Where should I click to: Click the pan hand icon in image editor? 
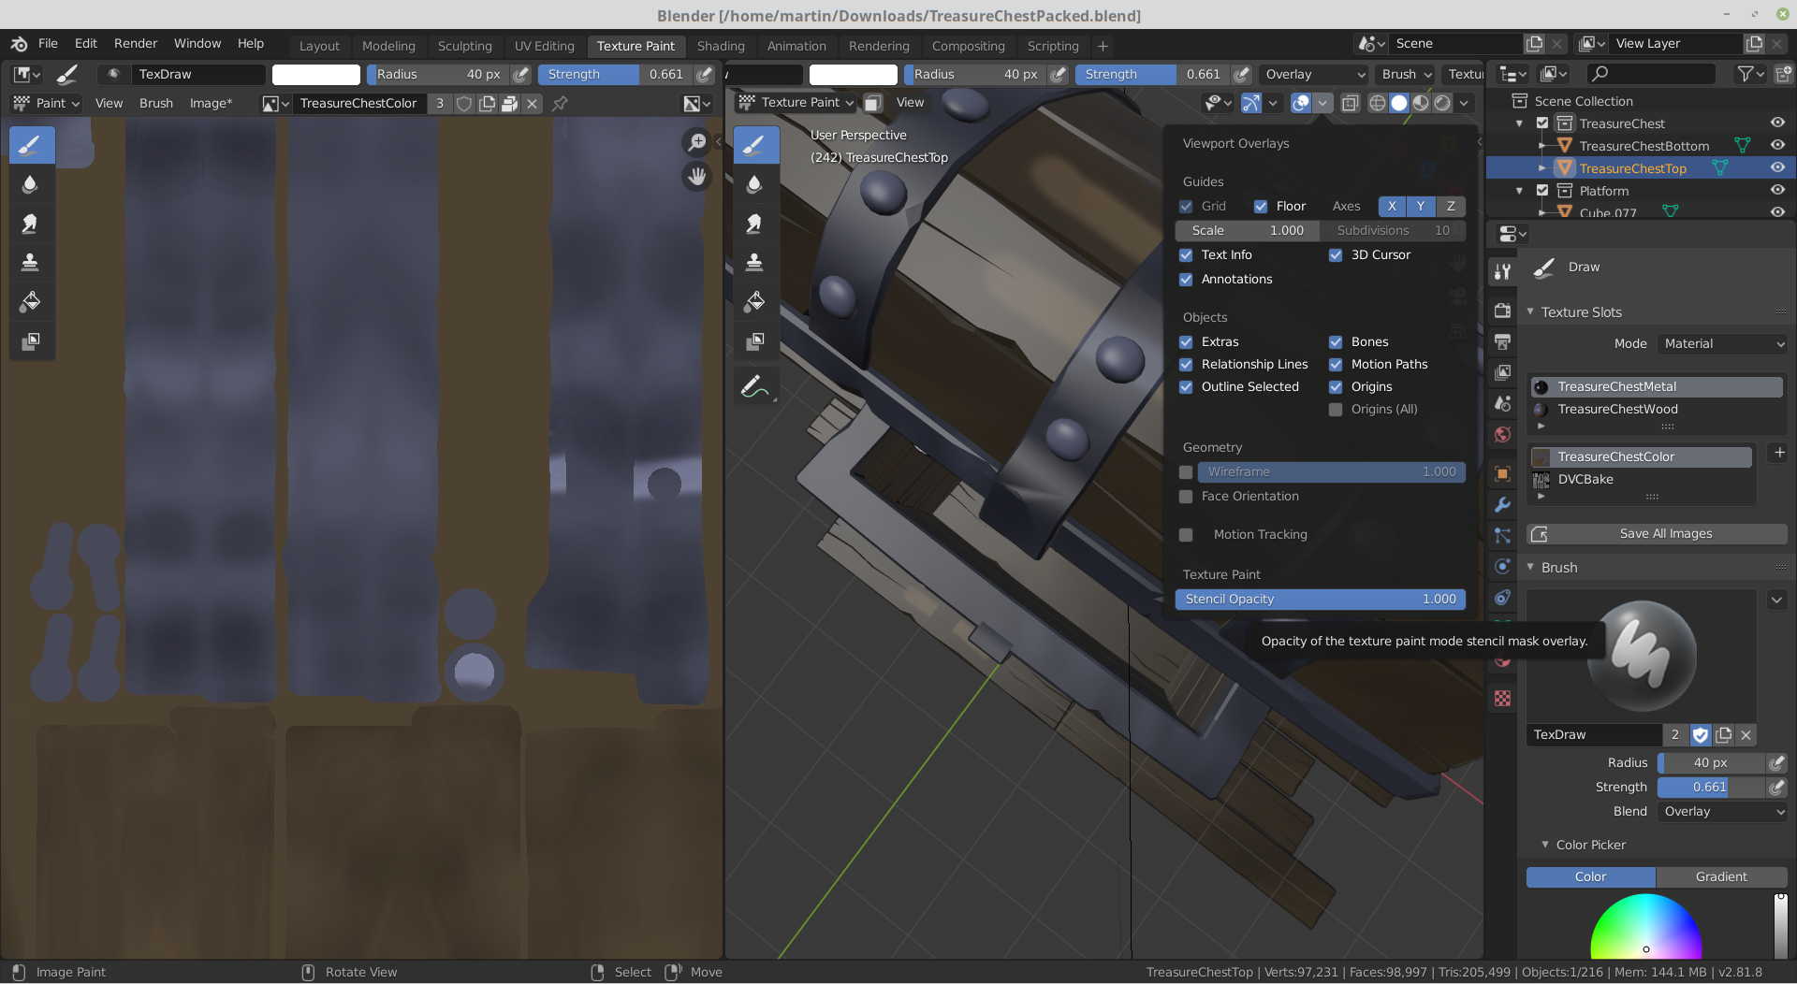696,176
